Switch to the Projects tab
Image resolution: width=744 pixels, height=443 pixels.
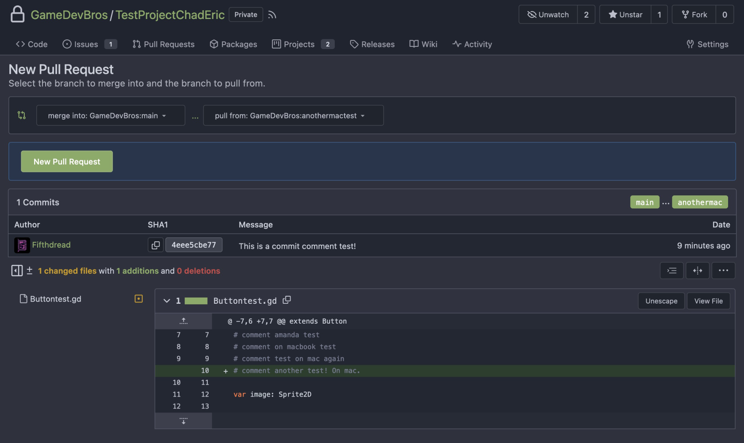303,44
